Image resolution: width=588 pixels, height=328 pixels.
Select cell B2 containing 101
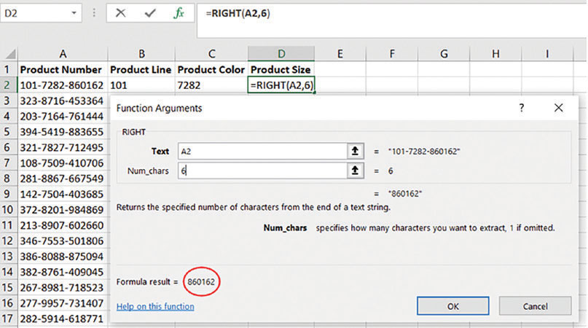141,85
